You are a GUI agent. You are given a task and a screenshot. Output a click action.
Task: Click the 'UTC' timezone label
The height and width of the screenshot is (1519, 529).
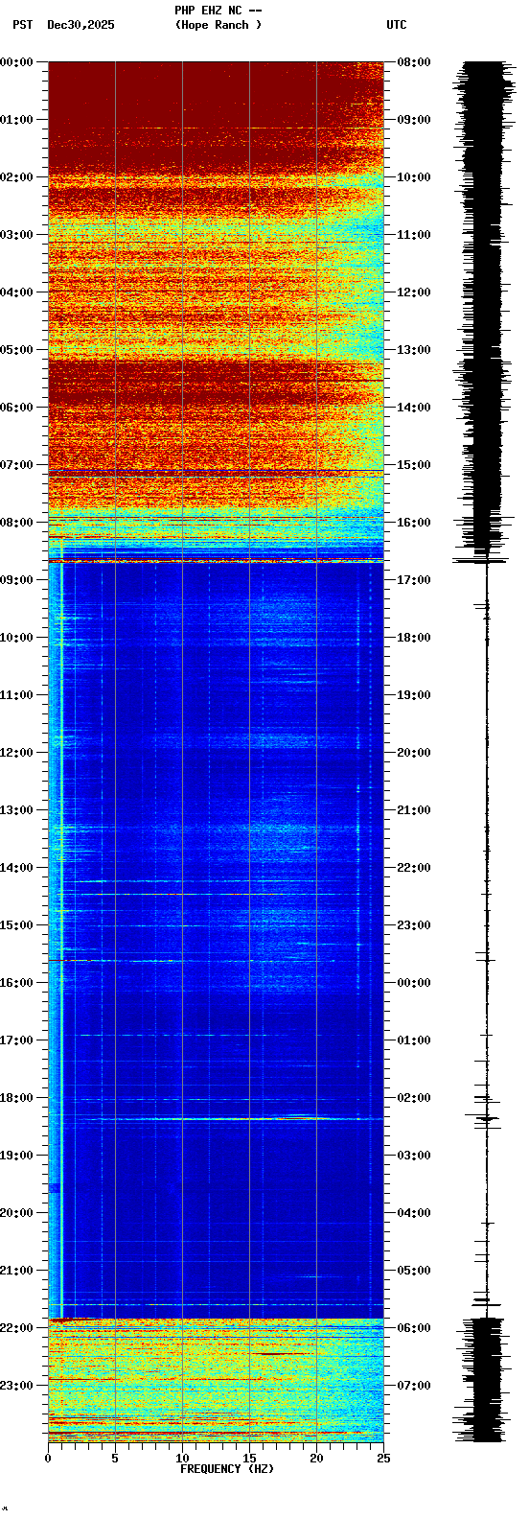[x=397, y=25]
